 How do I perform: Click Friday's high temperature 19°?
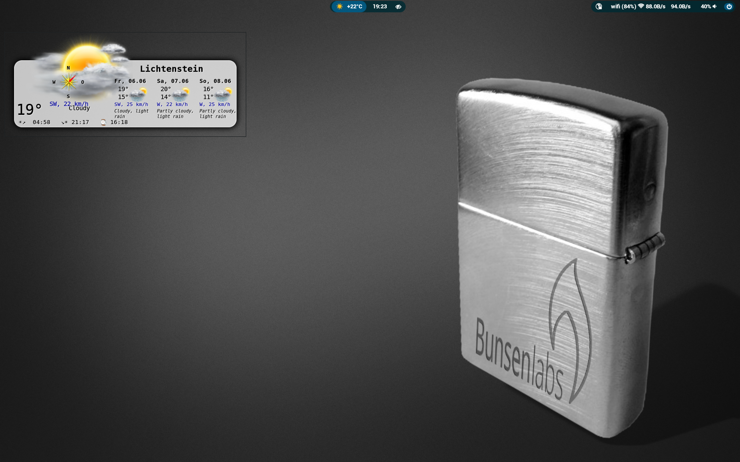pyautogui.click(x=123, y=89)
